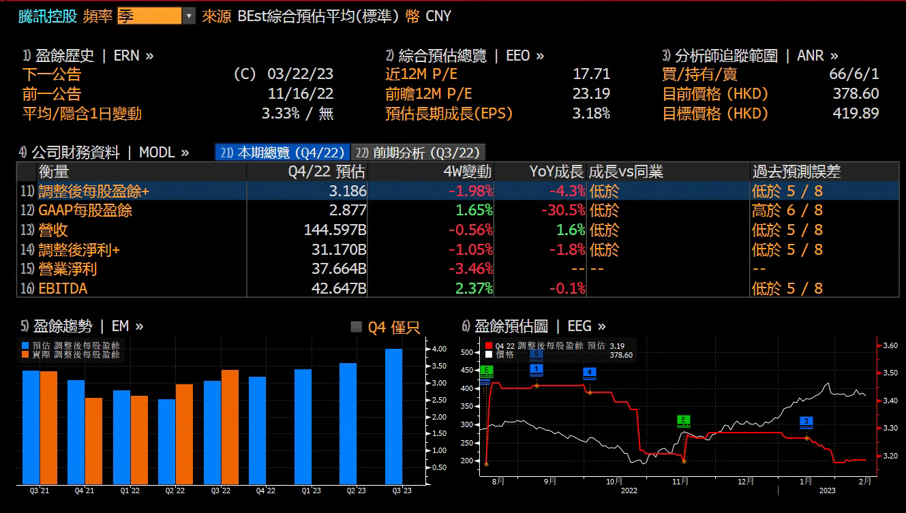Viewport: 906px width, 513px height.
Task: Click the -30.5% YoY growth cell
Action: pyautogui.click(x=563, y=211)
